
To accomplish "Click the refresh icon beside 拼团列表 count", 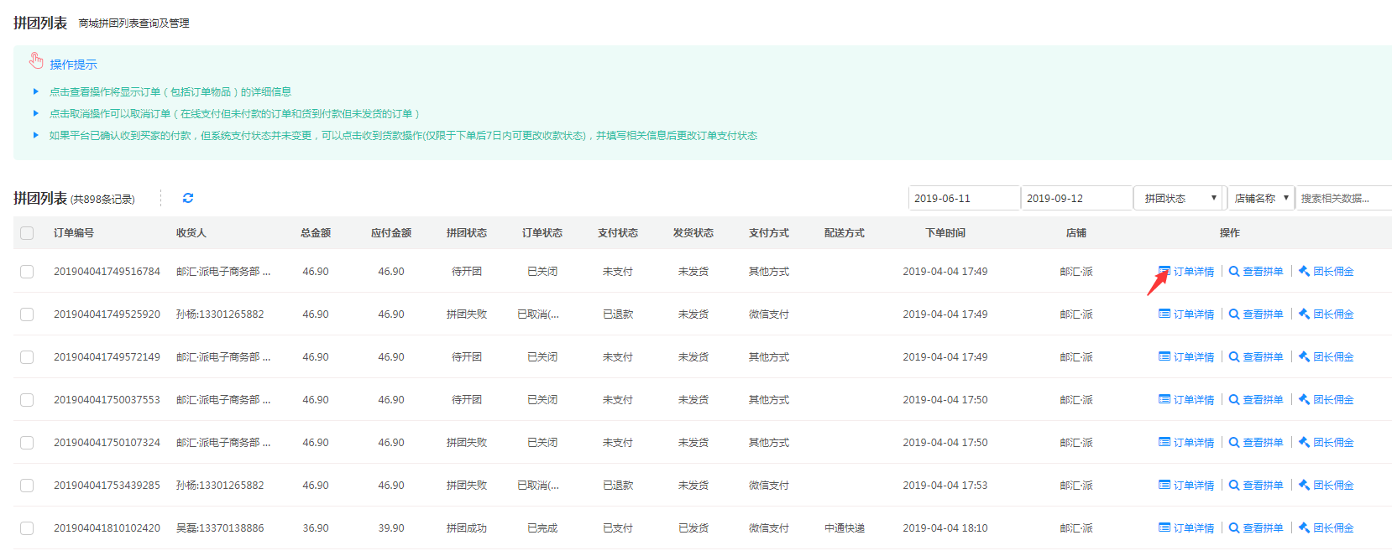I will (x=188, y=198).
